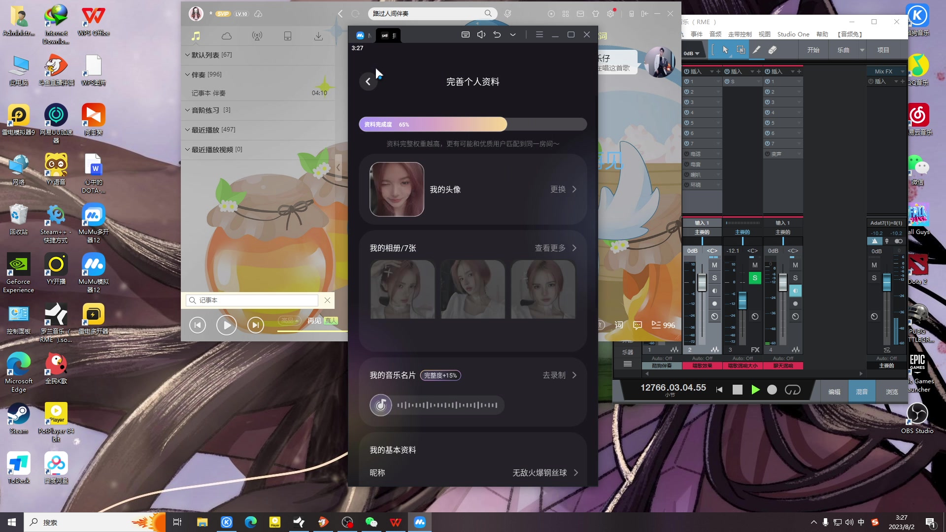Unsolo channel 3 with green S button
The height and width of the screenshot is (532, 946).
(x=755, y=278)
